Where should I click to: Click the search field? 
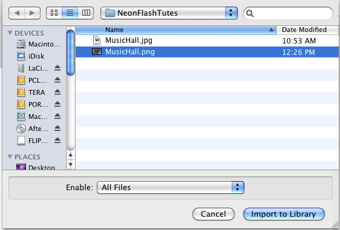coord(288,13)
